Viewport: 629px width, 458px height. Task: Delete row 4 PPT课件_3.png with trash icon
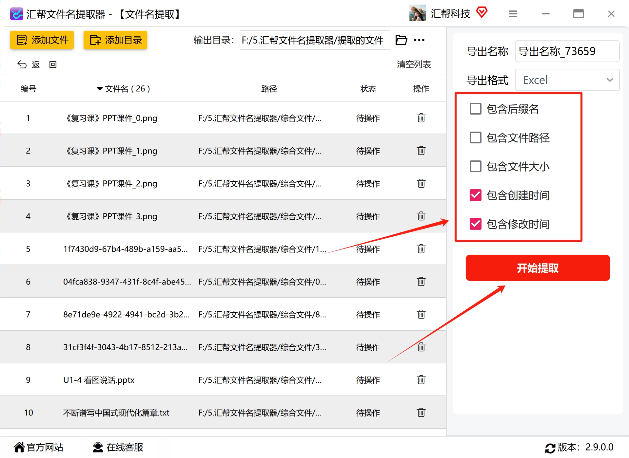[421, 216]
